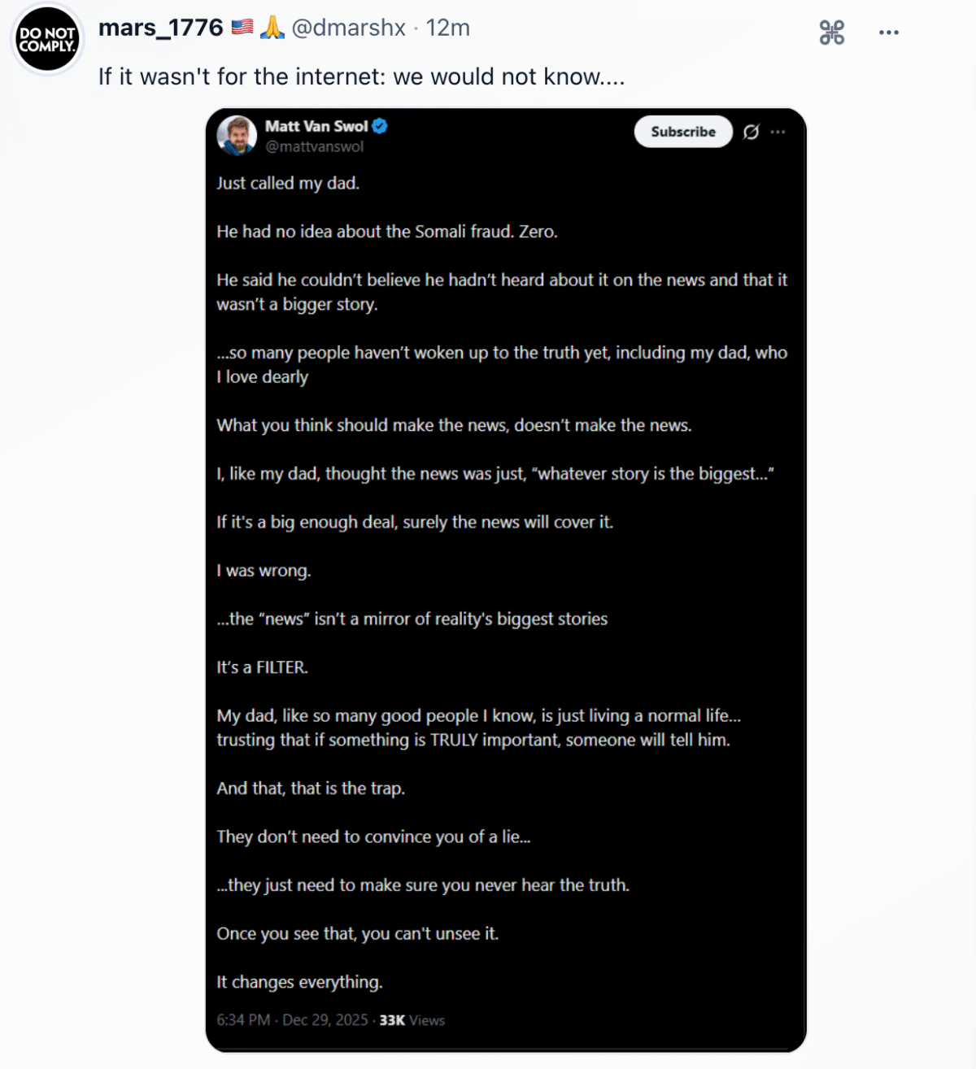
Task: Open the @mattvanswol handle
Action: click(x=314, y=146)
